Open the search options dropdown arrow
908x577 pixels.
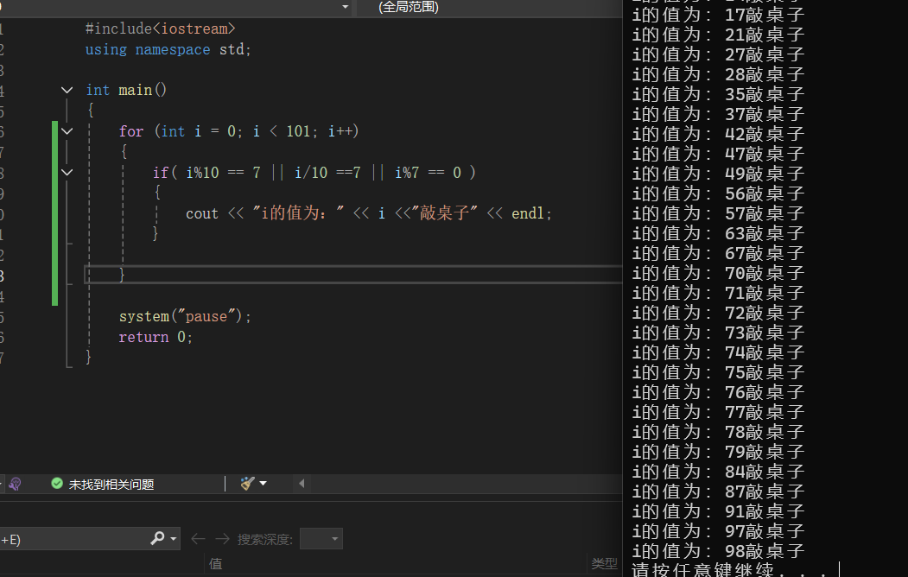173,539
